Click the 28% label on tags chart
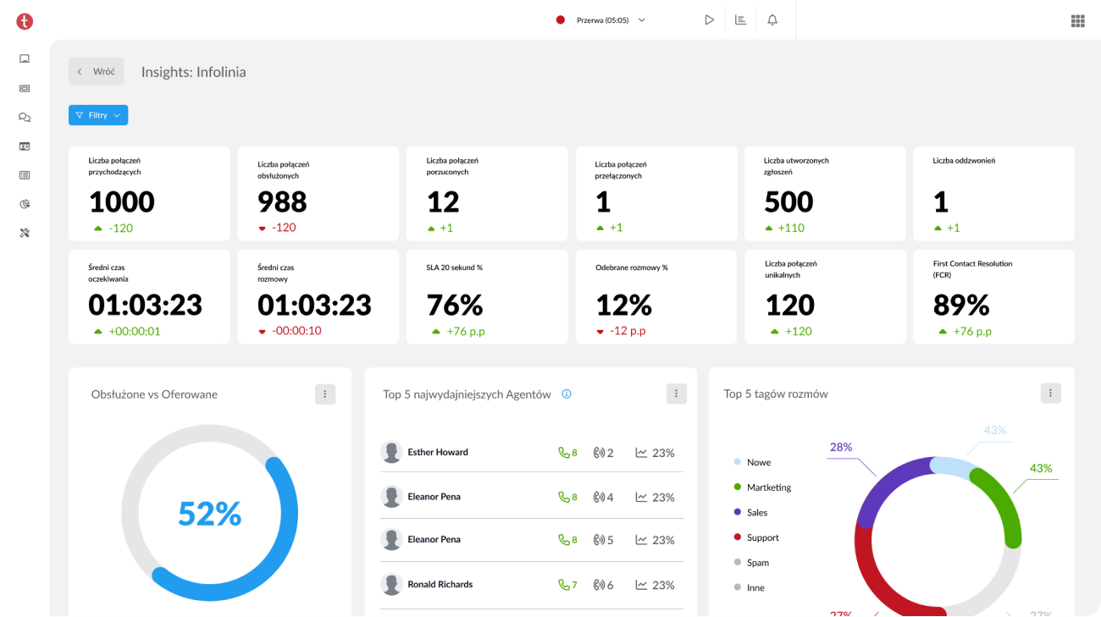 coord(841,447)
